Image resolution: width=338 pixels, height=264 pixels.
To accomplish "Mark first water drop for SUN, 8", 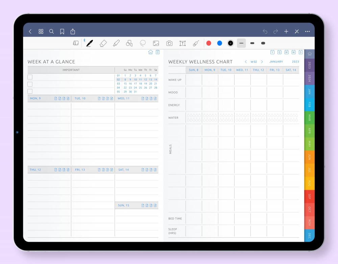I will tap(188, 115).
